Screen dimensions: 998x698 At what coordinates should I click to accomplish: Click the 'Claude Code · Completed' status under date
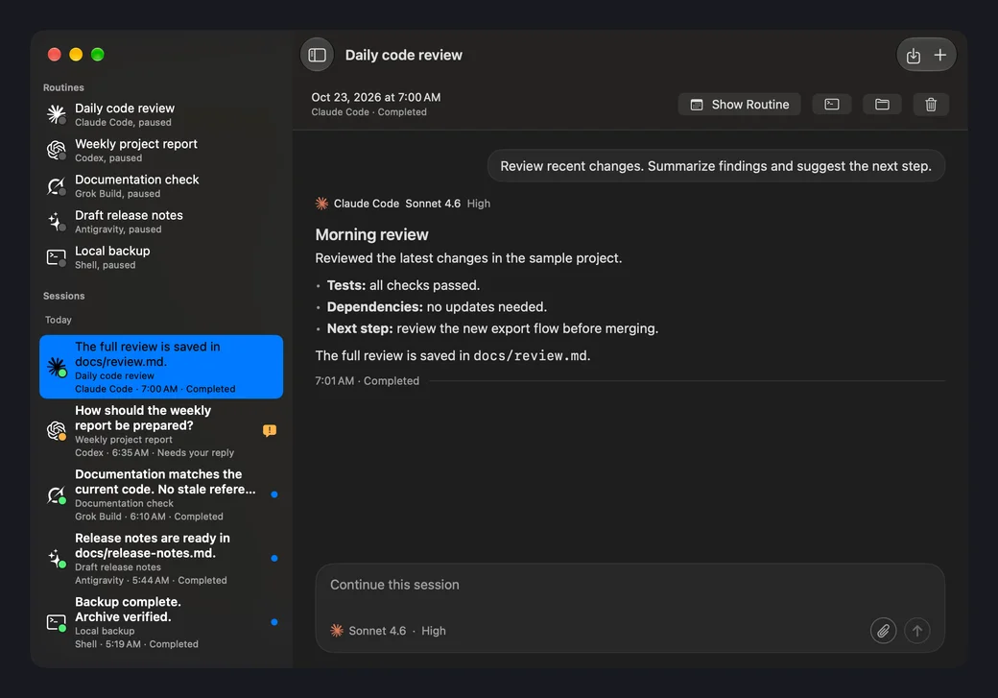click(x=368, y=111)
